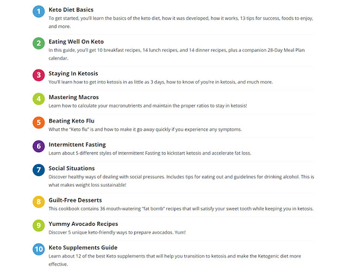348x272 pixels.
Task: Open the Keto Supplements Guide title
Action: [83, 248]
